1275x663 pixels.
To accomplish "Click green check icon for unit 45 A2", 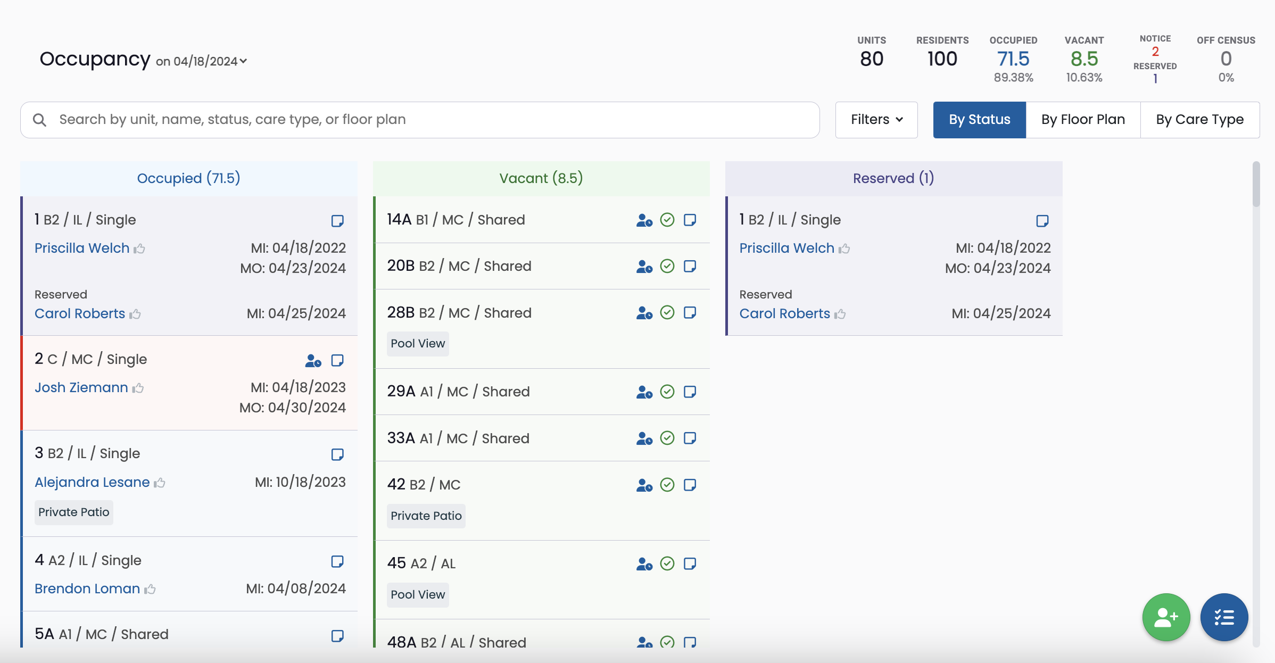I will tap(667, 563).
